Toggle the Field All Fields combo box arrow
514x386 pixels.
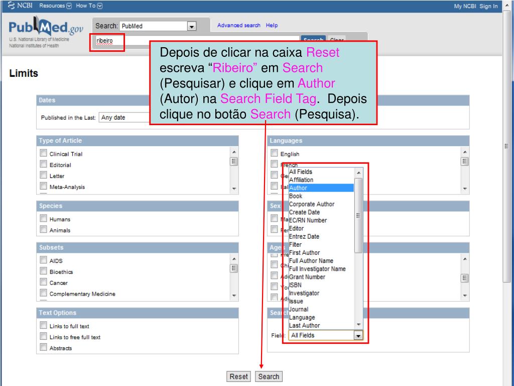[x=358, y=335]
